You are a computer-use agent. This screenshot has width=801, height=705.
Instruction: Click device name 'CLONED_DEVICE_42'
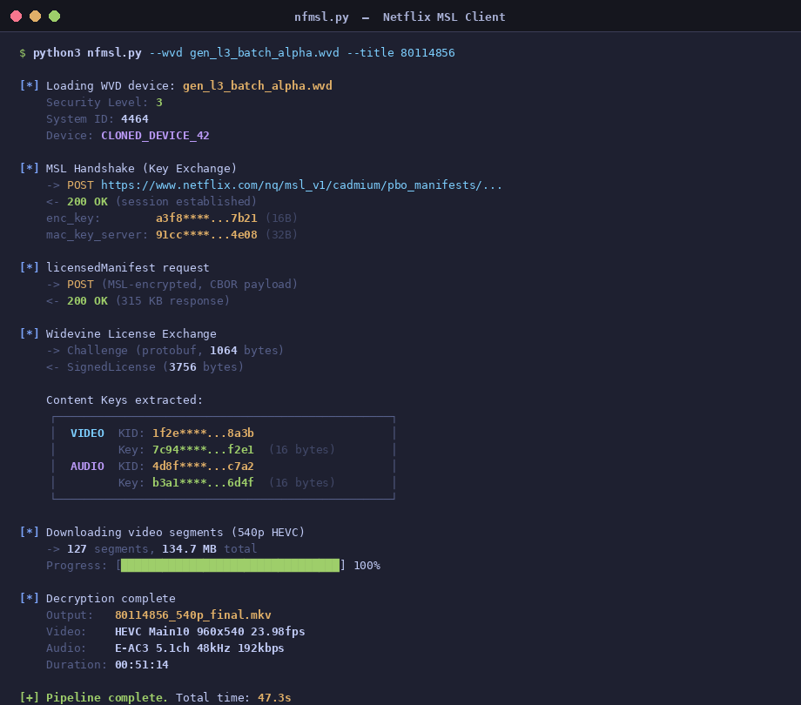coord(155,136)
